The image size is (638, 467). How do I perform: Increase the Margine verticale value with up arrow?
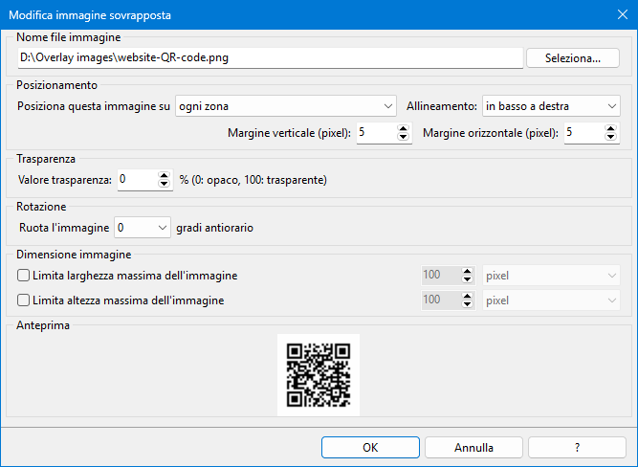tap(404, 128)
